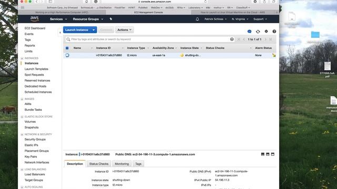Collapse the IMAGES sidebar section
The width and height of the screenshot is (337, 189).
(x=22, y=99)
